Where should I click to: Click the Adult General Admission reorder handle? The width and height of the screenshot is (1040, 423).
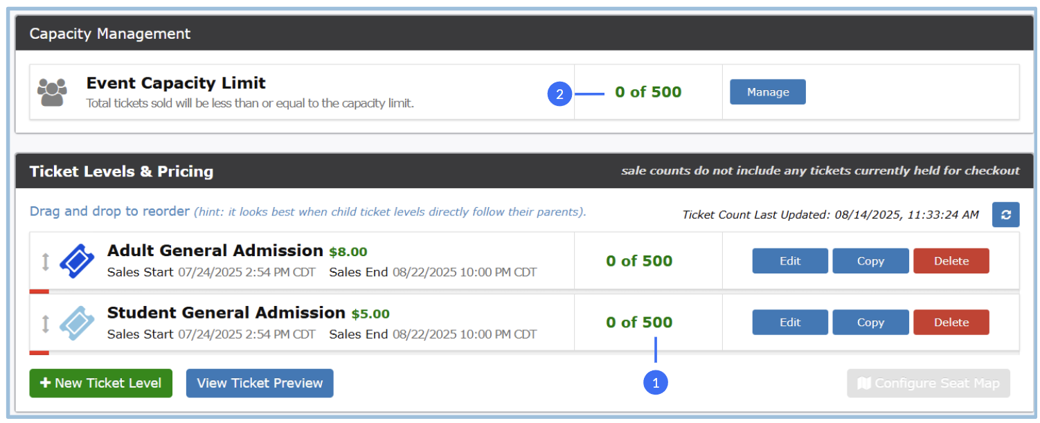(x=46, y=262)
